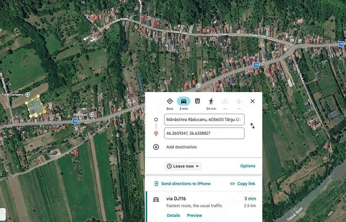Close the directions panel
346x222 pixels.
252,101
